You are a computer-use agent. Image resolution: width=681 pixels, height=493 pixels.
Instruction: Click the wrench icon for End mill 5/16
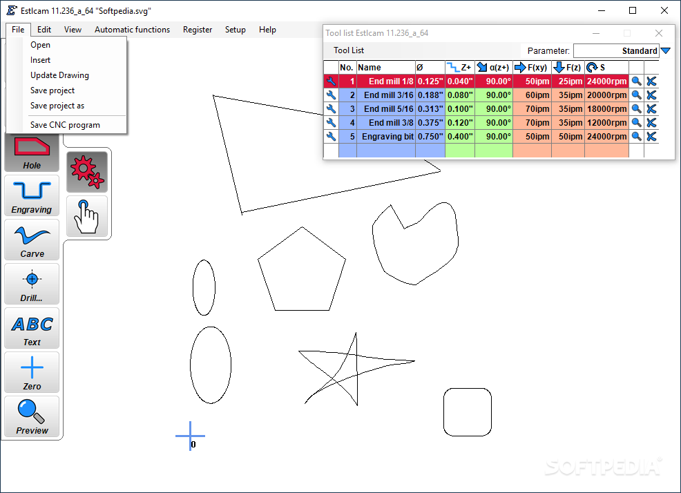[x=331, y=109]
